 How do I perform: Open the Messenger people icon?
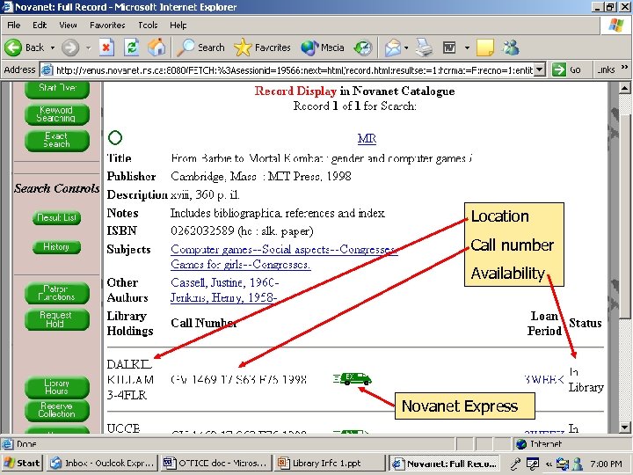coord(511,47)
